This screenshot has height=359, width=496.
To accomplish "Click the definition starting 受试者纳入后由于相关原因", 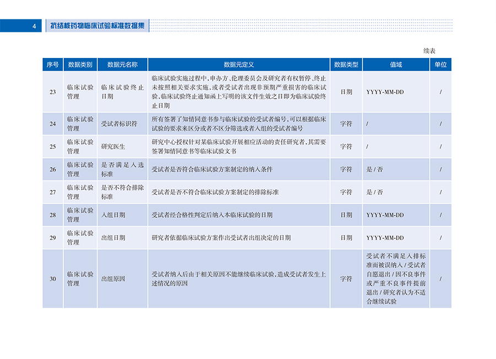I will pos(239,279).
